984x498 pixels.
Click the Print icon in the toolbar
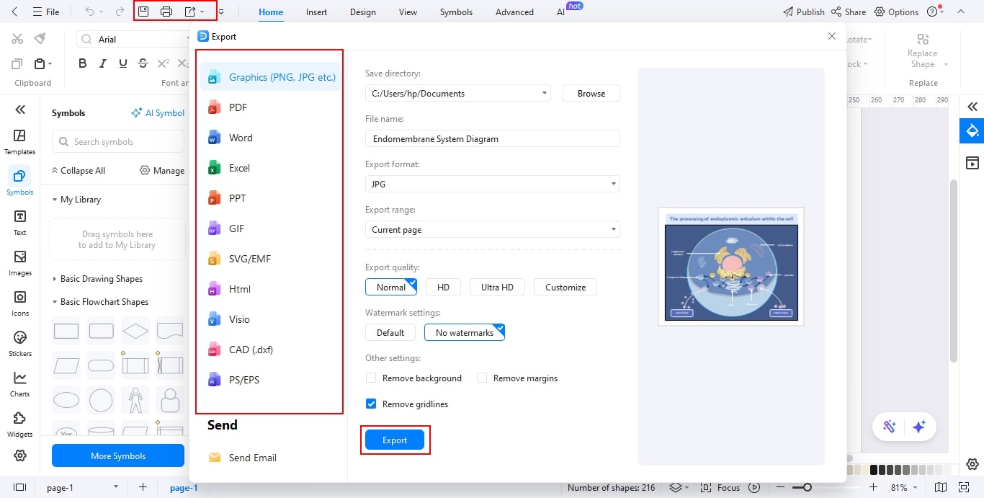pos(166,11)
